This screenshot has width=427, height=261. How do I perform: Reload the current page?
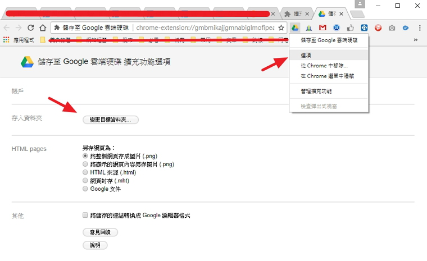31,28
